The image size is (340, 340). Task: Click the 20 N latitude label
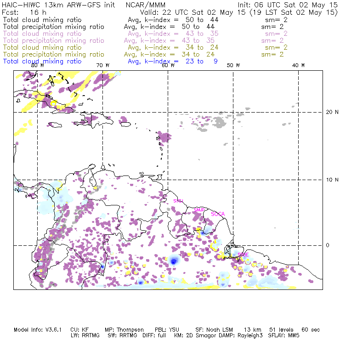point(332,112)
